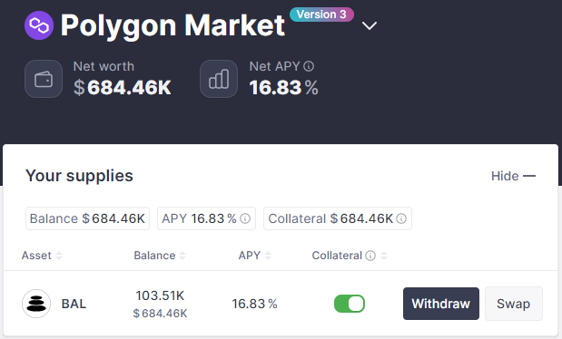562x339 pixels.
Task: Click the Polygon network logo icon
Action: (x=39, y=25)
